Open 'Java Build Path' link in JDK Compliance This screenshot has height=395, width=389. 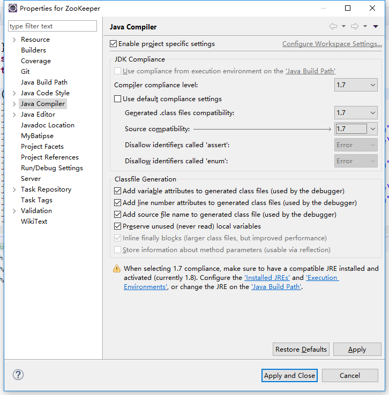(x=310, y=71)
